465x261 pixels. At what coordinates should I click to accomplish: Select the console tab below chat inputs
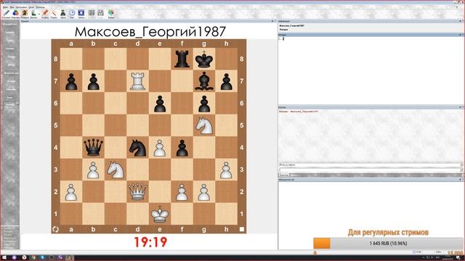point(284,175)
